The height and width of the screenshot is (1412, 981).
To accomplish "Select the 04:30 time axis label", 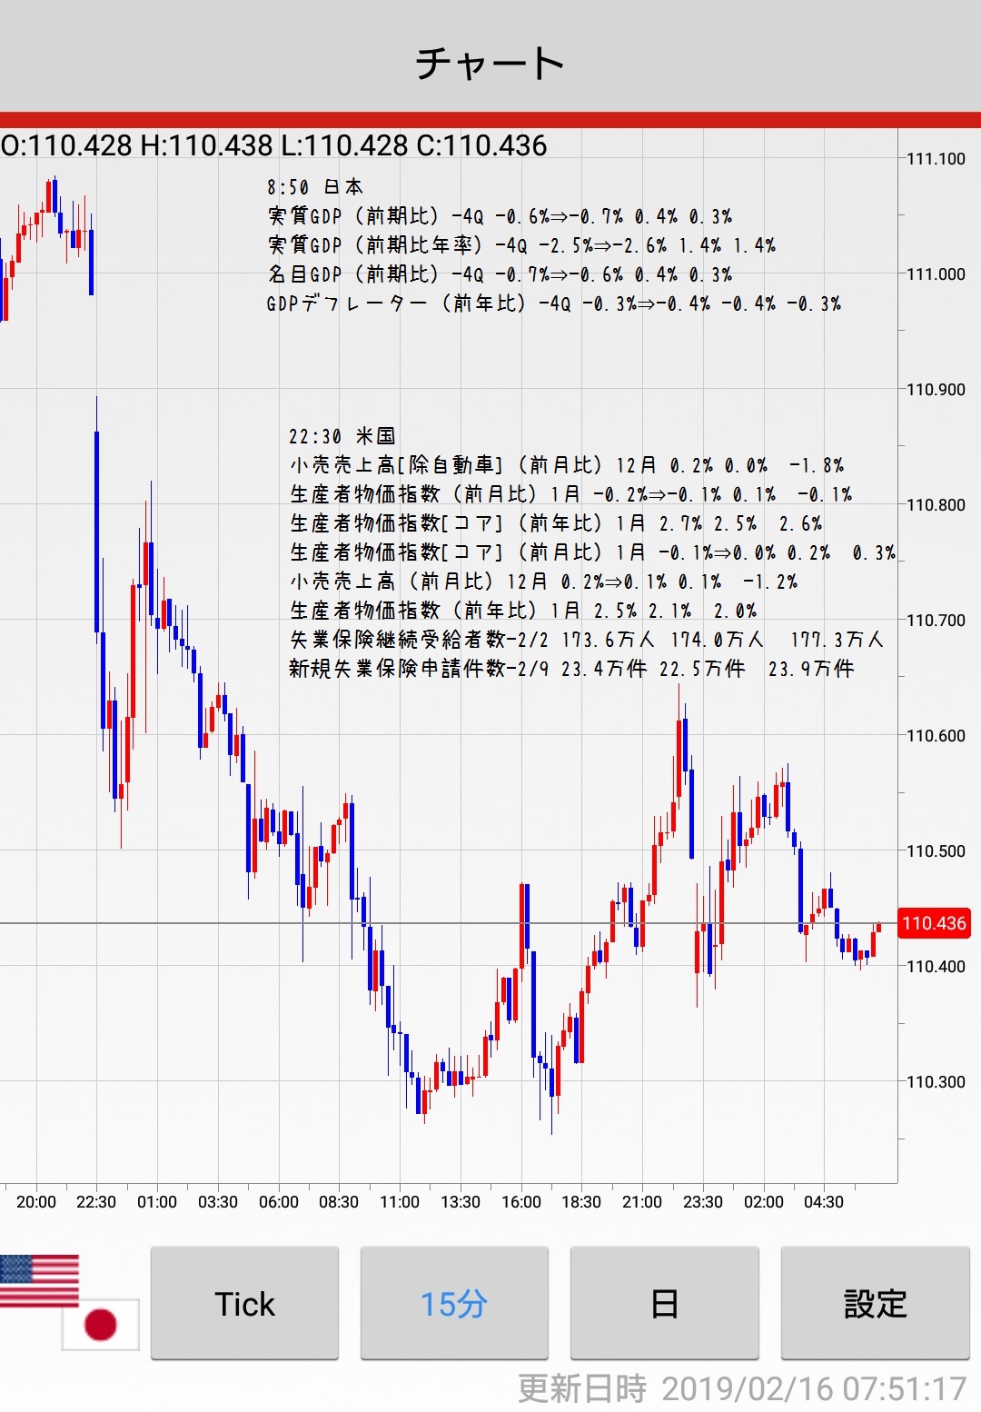I will pyautogui.click(x=824, y=1201).
